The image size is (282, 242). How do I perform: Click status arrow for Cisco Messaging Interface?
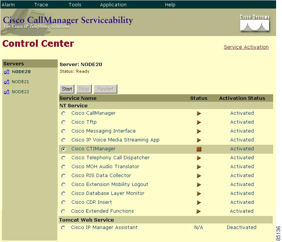(x=199, y=131)
